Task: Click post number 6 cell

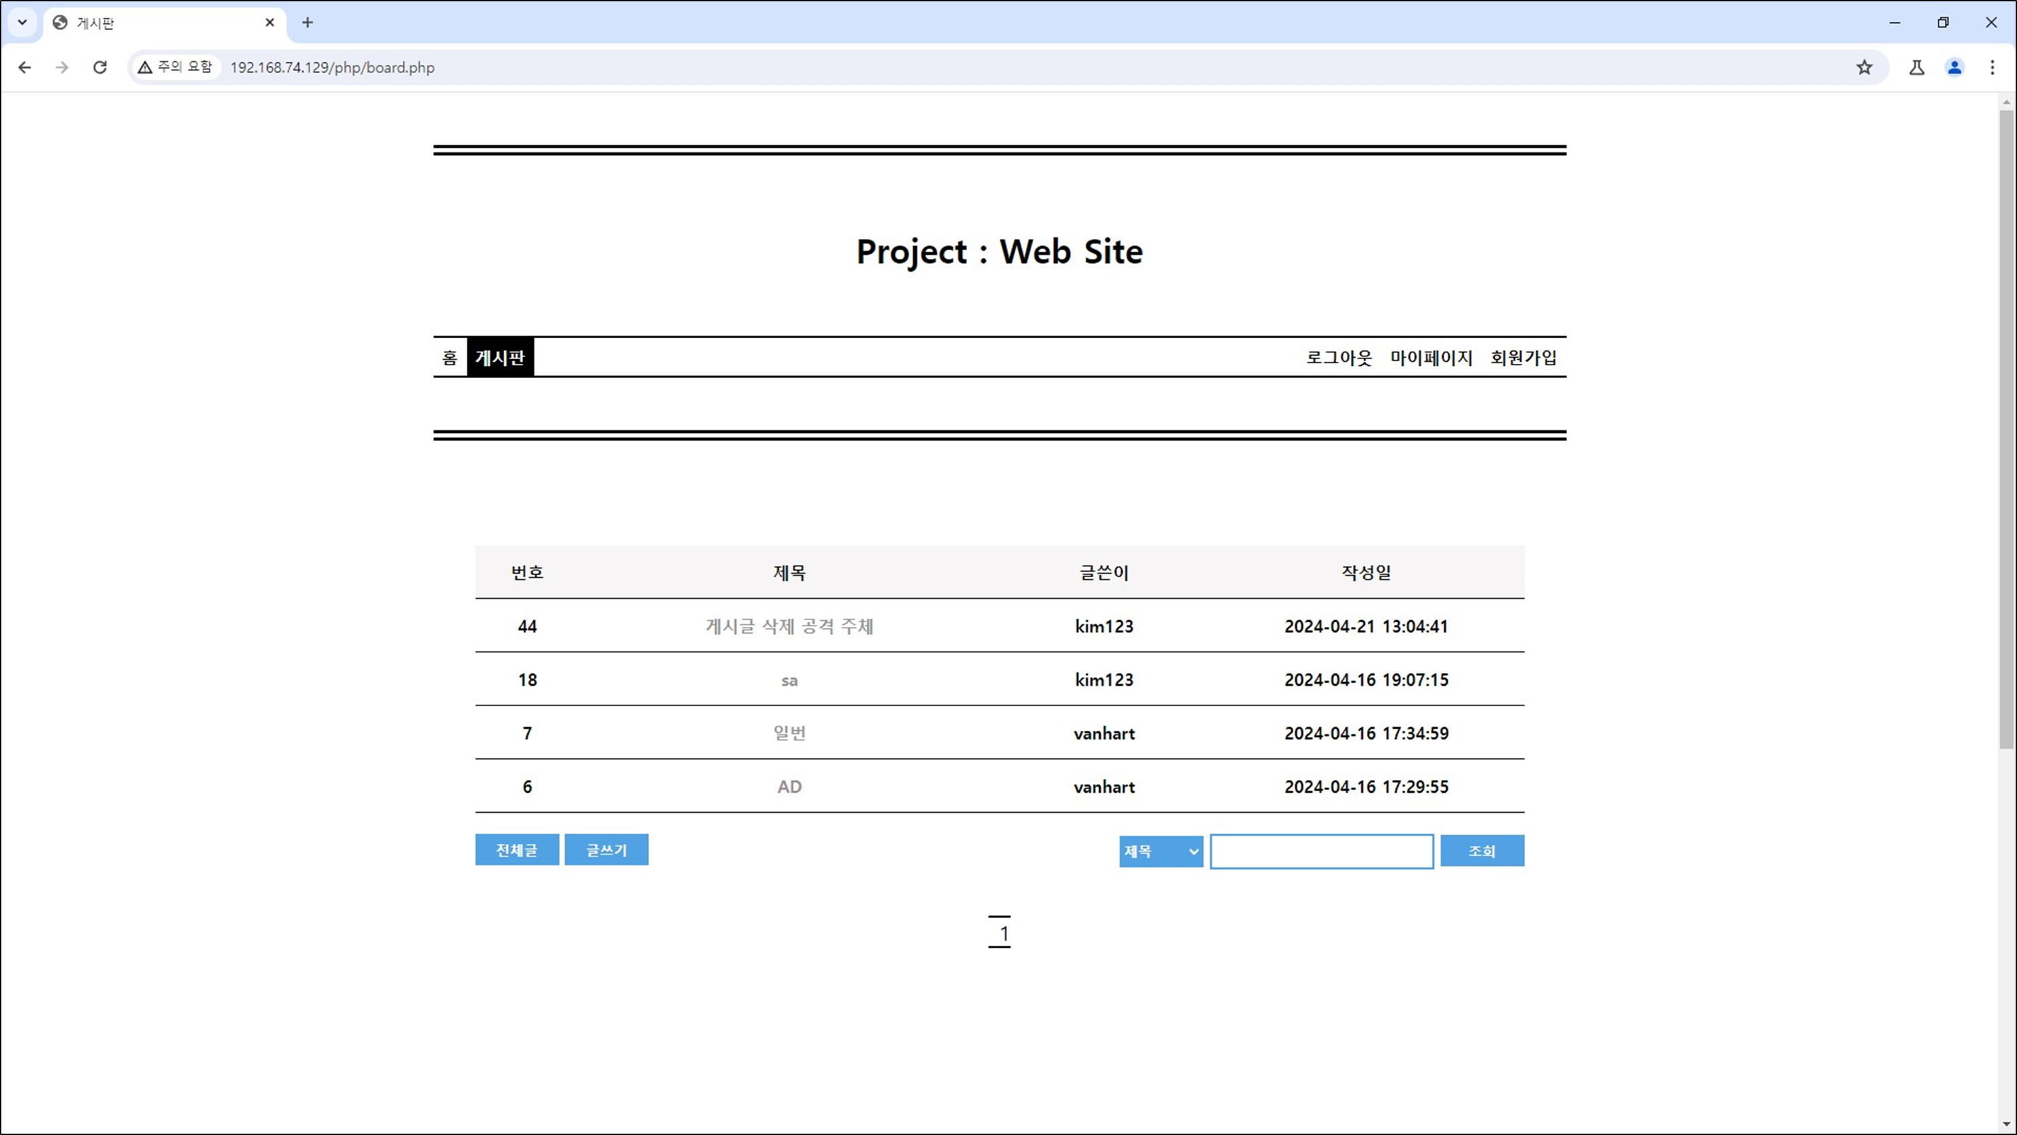Action: click(527, 787)
